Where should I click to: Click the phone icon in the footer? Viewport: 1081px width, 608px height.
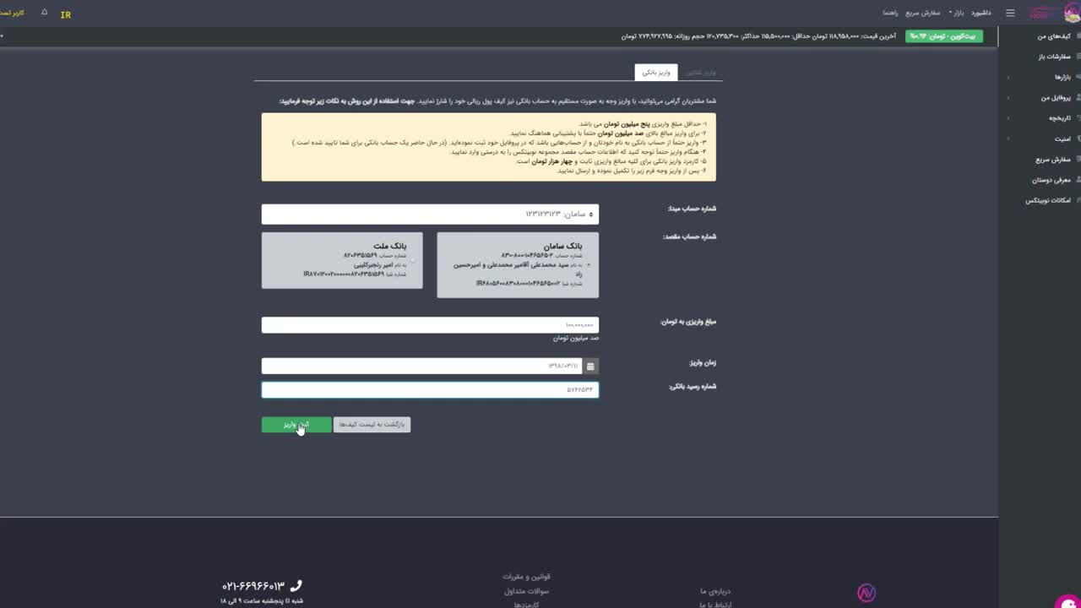[296, 585]
